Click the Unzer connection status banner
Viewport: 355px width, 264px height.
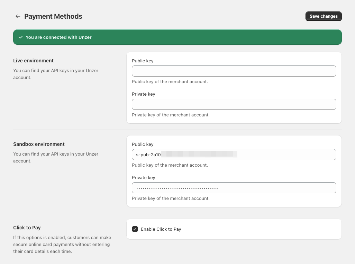(x=177, y=37)
